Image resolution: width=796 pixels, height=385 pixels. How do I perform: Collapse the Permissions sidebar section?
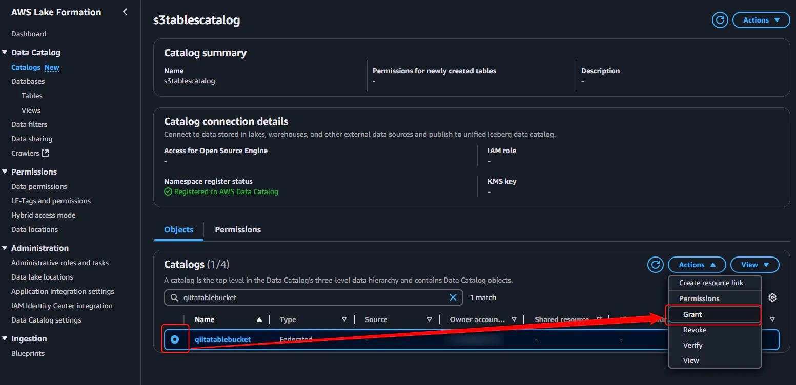(5, 172)
